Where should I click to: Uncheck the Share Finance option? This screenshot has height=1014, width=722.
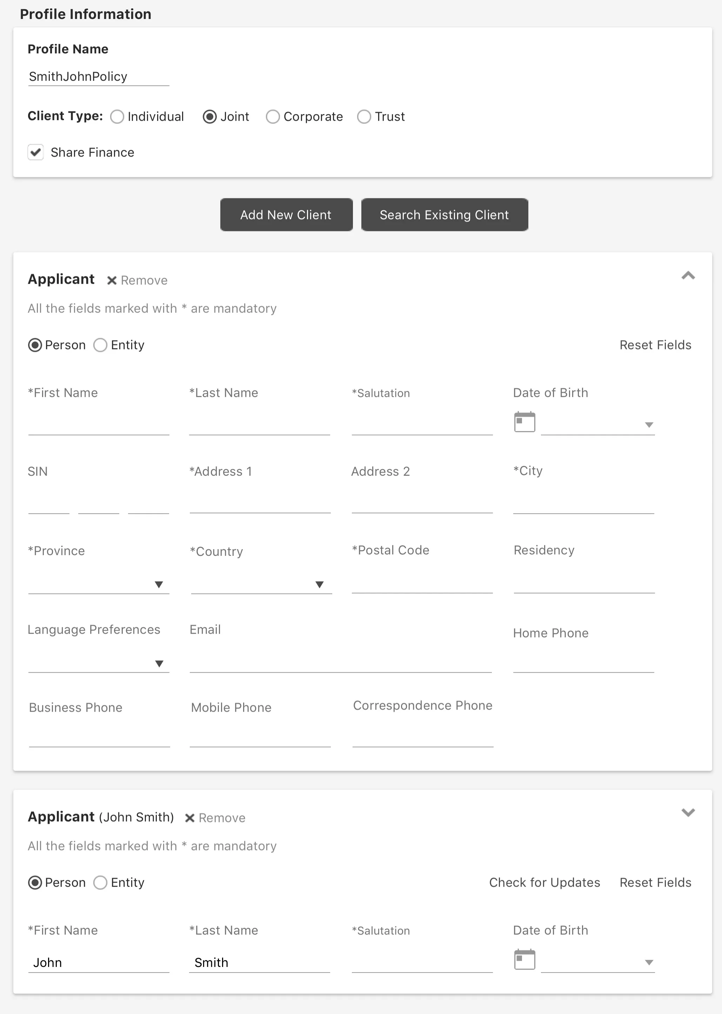click(35, 152)
